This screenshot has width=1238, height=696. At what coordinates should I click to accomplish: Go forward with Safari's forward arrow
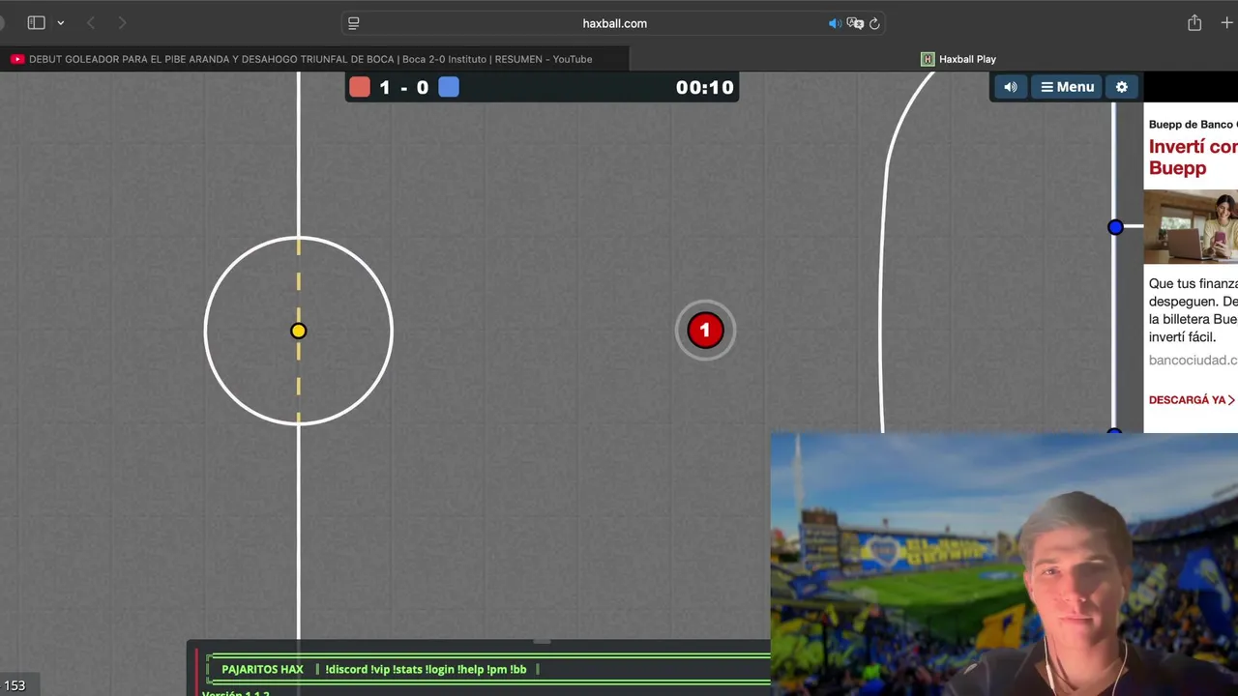click(122, 22)
